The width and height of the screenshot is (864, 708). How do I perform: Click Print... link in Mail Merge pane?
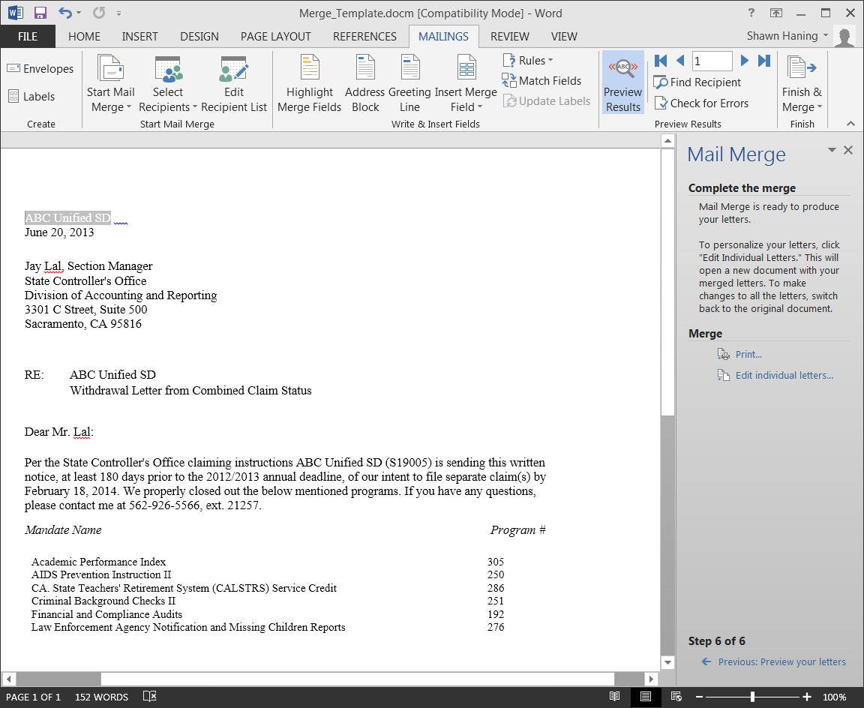748,354
